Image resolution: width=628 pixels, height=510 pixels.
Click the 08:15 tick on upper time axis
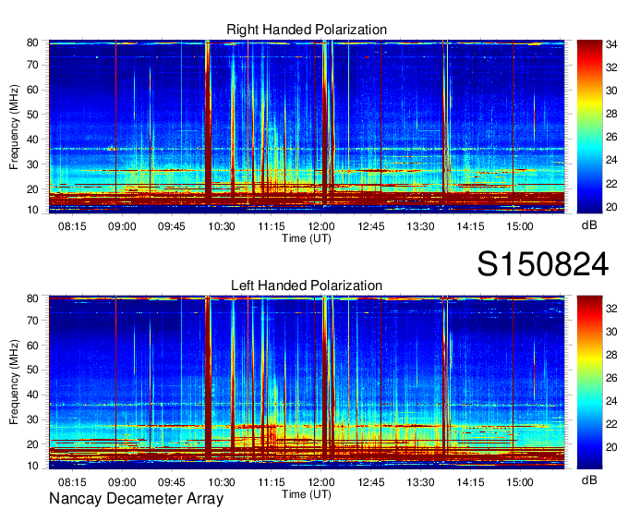[72, 226]
